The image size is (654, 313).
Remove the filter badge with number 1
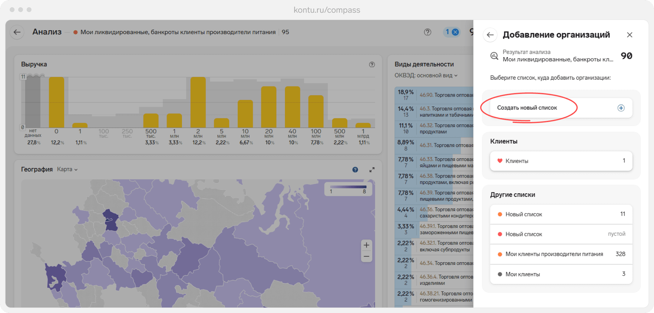click(455, 32)
